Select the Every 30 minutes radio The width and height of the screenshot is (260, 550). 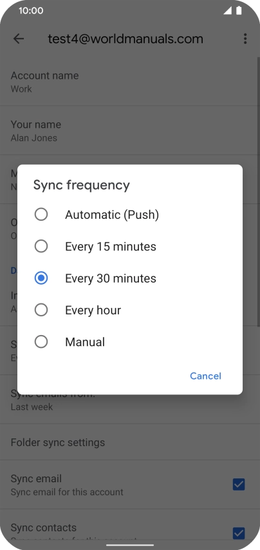coord(41,278)
